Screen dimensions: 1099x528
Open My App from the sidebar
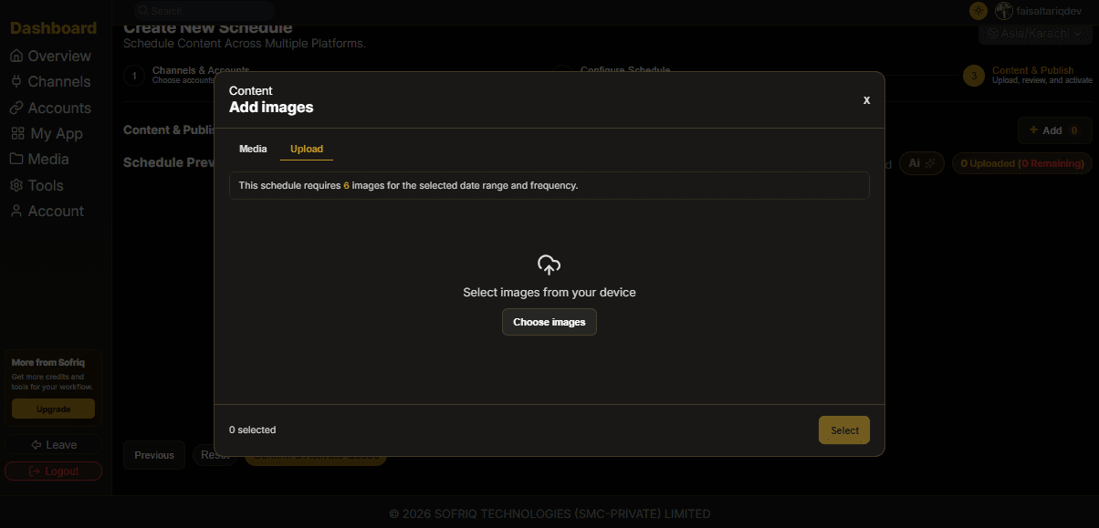point(47,133)
